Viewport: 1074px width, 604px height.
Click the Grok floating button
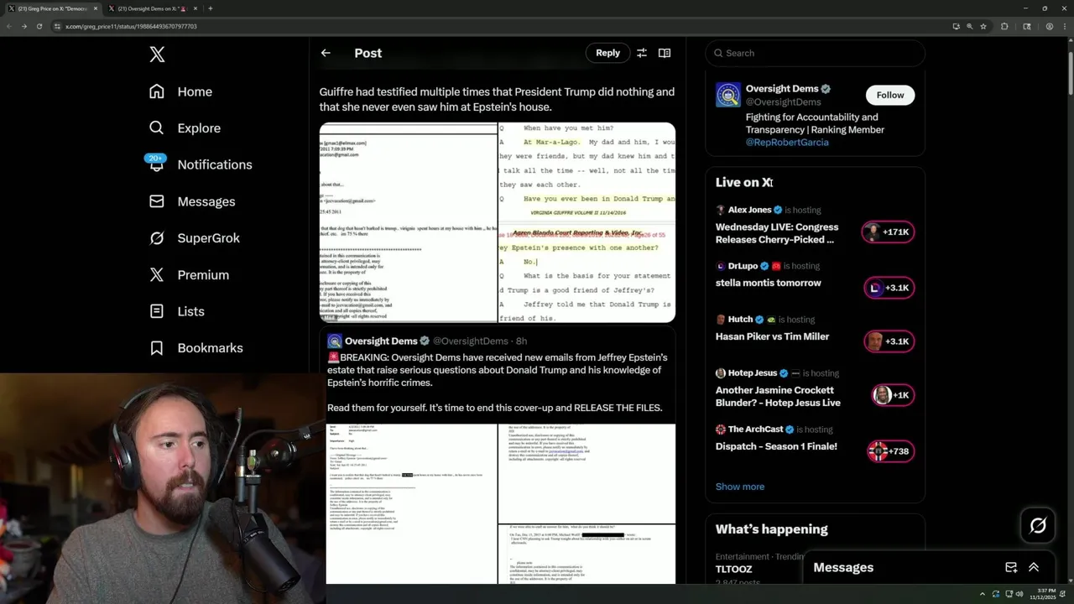tap(1038, 526)
